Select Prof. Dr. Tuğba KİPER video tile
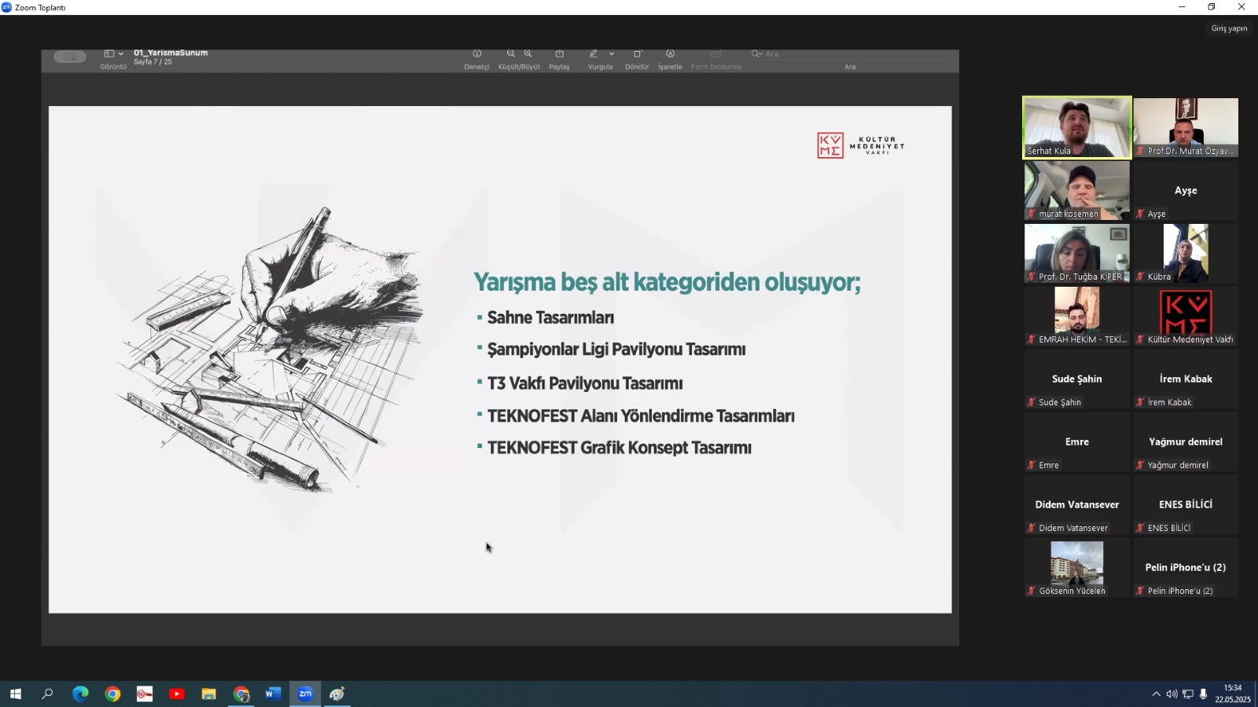The width and height of the screenshot is (1258, 707). click(x=1077, y=253)
